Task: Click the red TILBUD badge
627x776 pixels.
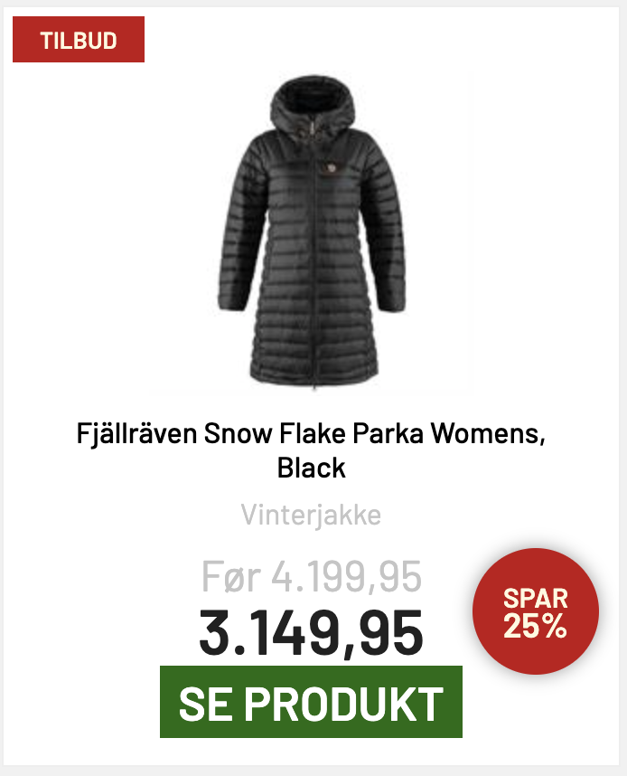Action: 79,40
